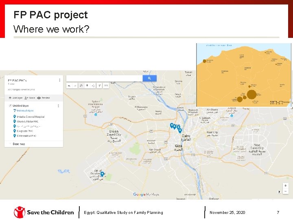293x220 pixels.
Task: Click the blue pin at 6th of October City
Action: (x=102, y=174)
